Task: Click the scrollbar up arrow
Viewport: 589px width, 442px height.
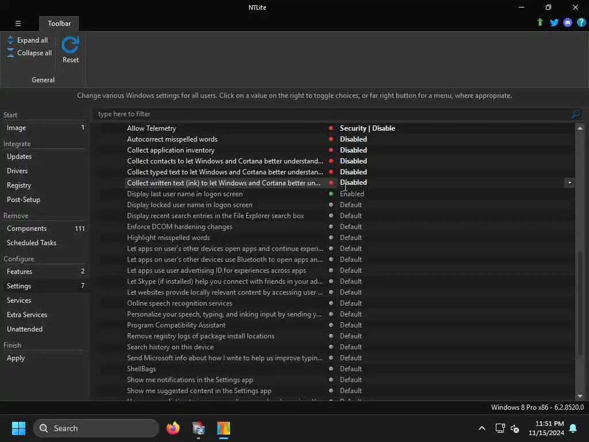Action: 580,128
